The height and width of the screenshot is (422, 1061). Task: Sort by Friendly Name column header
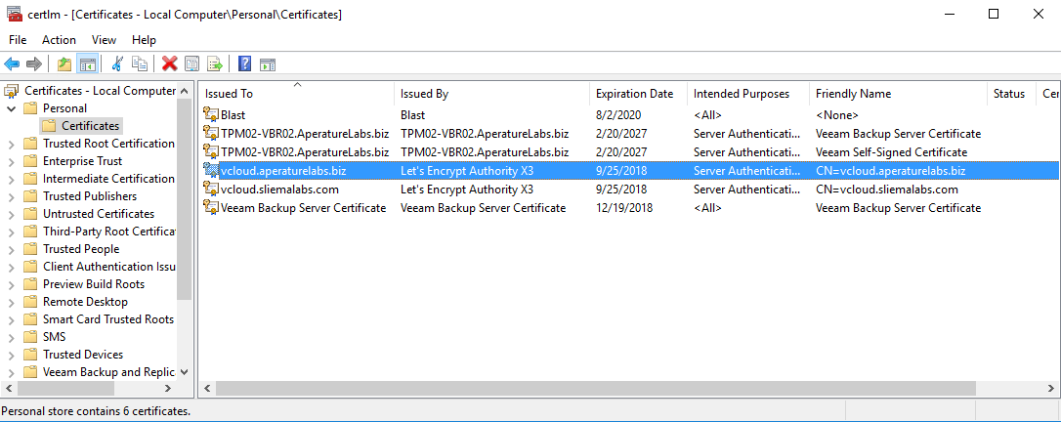[x=853, y=94]
